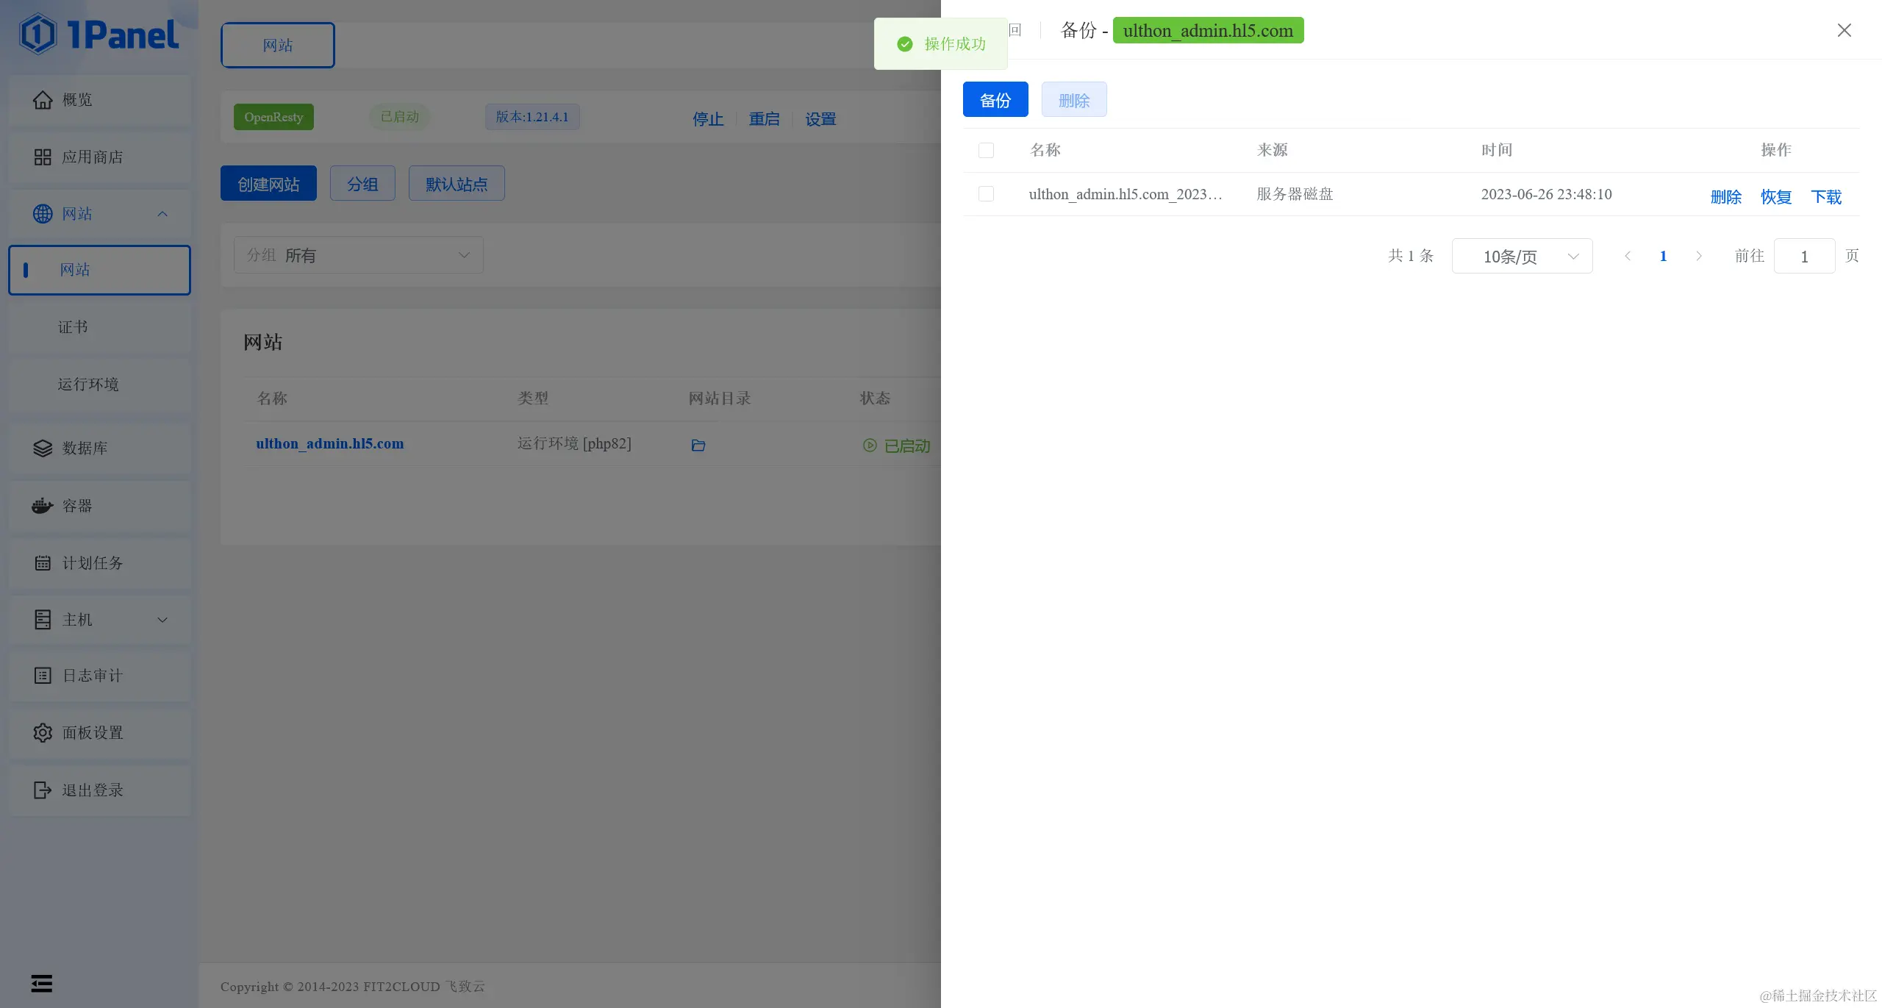
Task: Select 运行环境 in the sidebar
Action: (x=88, y=385)
